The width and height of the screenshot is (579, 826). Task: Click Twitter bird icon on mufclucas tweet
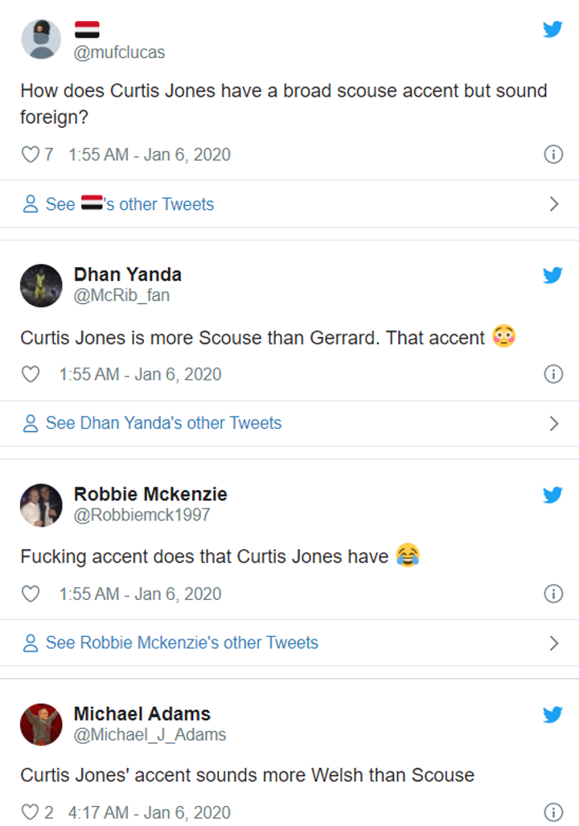click(552, 30)
